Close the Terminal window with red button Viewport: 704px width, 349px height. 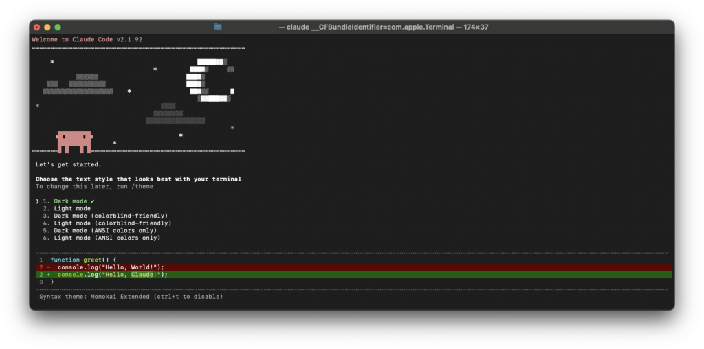36,27
